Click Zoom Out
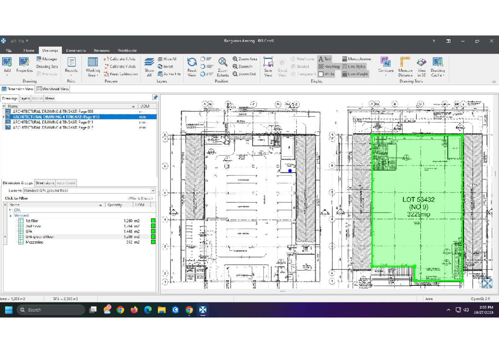This screenshot has height=353, width=499. coord(245,74)
